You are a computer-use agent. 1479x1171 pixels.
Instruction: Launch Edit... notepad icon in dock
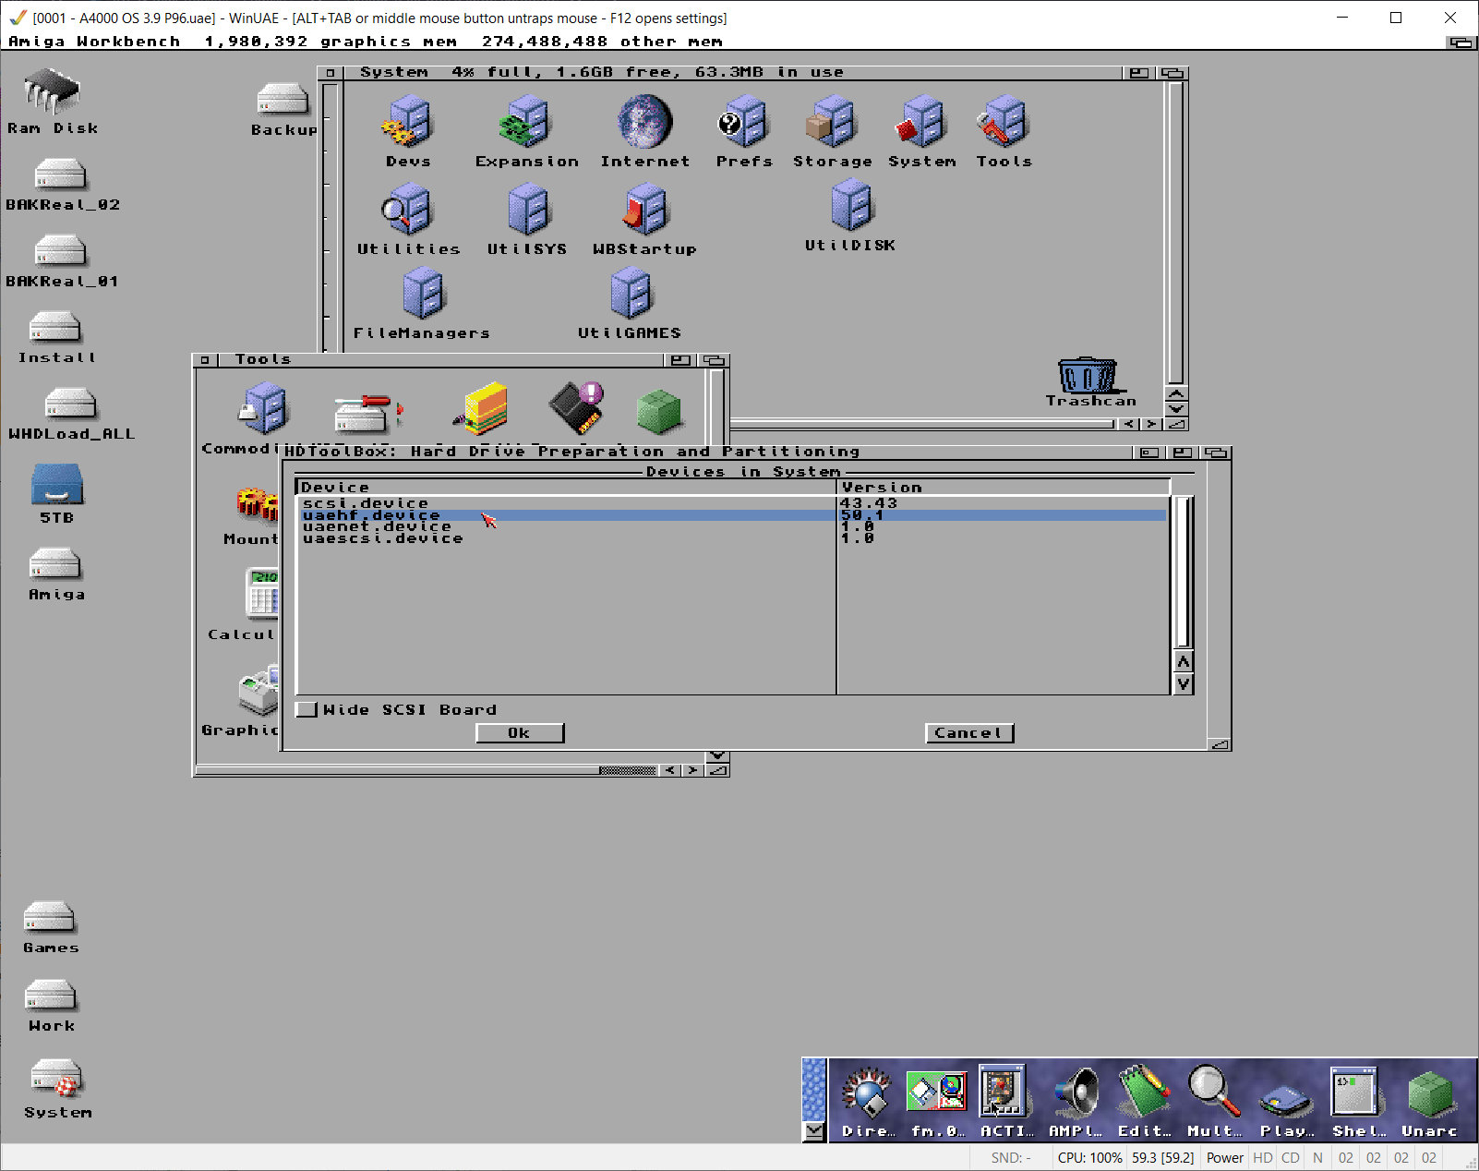[x=1144, y=1103]
